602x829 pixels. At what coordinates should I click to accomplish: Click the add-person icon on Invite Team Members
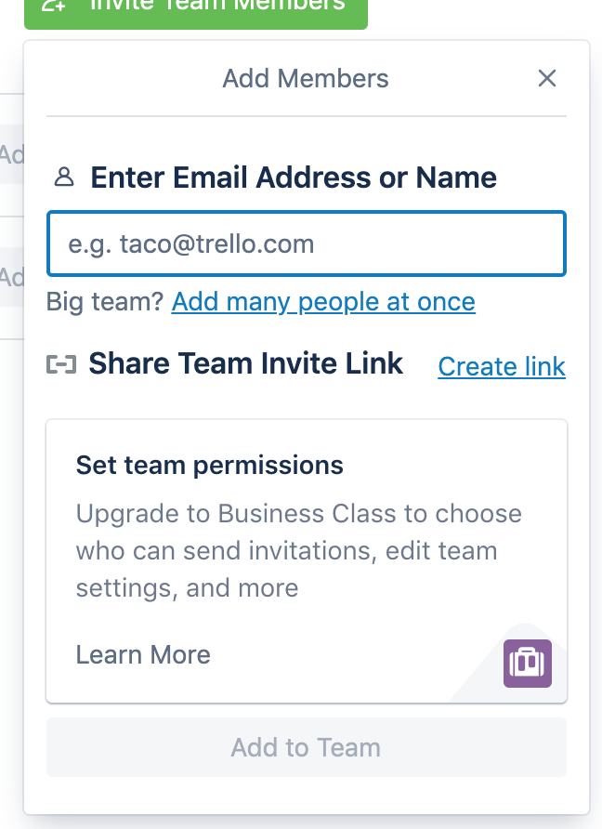coord(53,5)
